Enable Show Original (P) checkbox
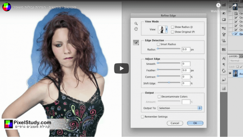Screen dimensions: 243x137 click(172, 32)
